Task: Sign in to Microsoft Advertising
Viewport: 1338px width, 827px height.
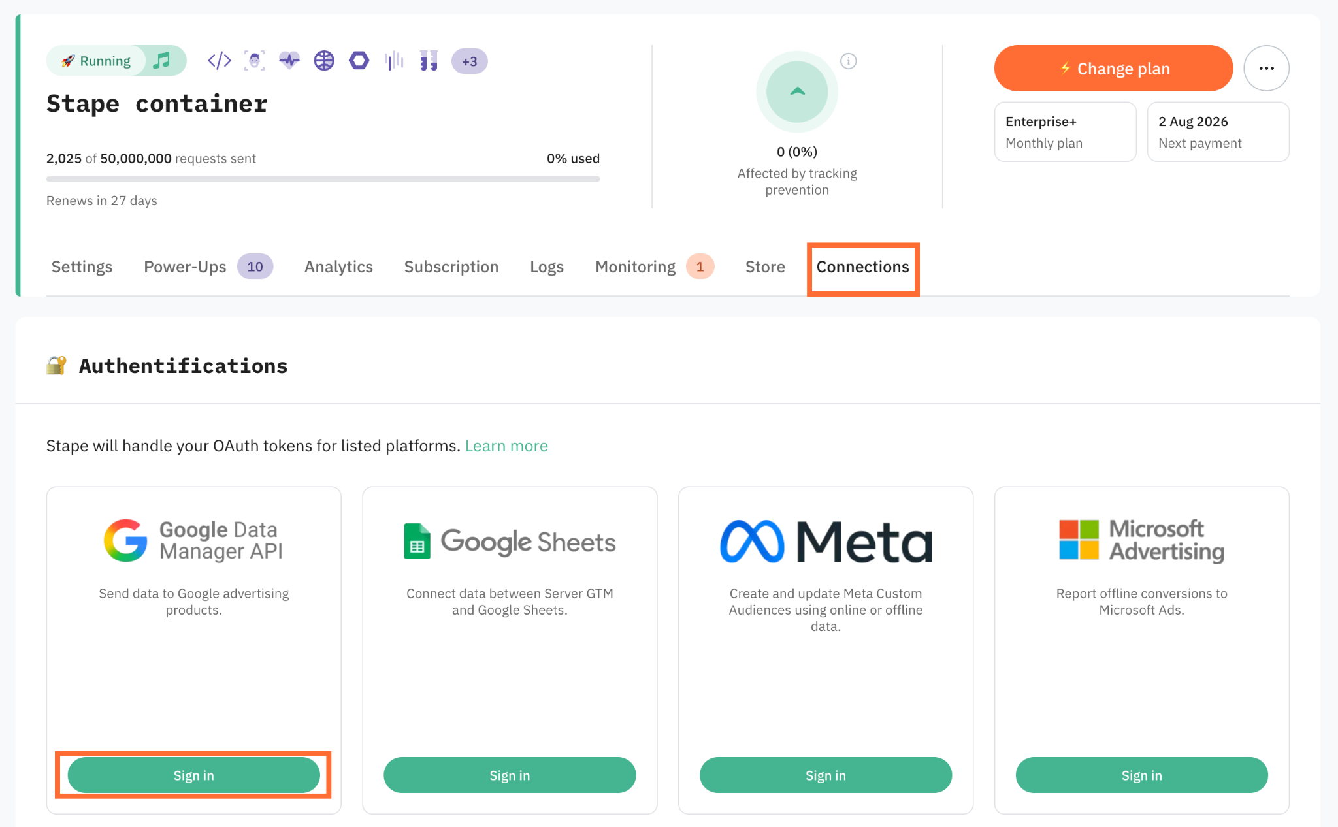Action: point(1142,775)
